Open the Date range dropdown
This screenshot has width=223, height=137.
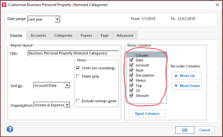(57, 19)
